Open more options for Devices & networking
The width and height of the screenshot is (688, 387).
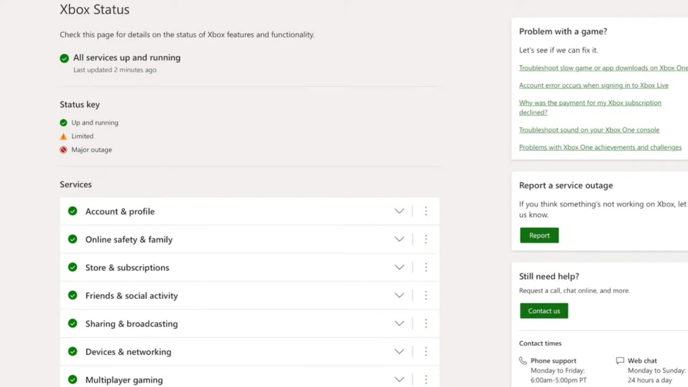[x=426, y=352]
